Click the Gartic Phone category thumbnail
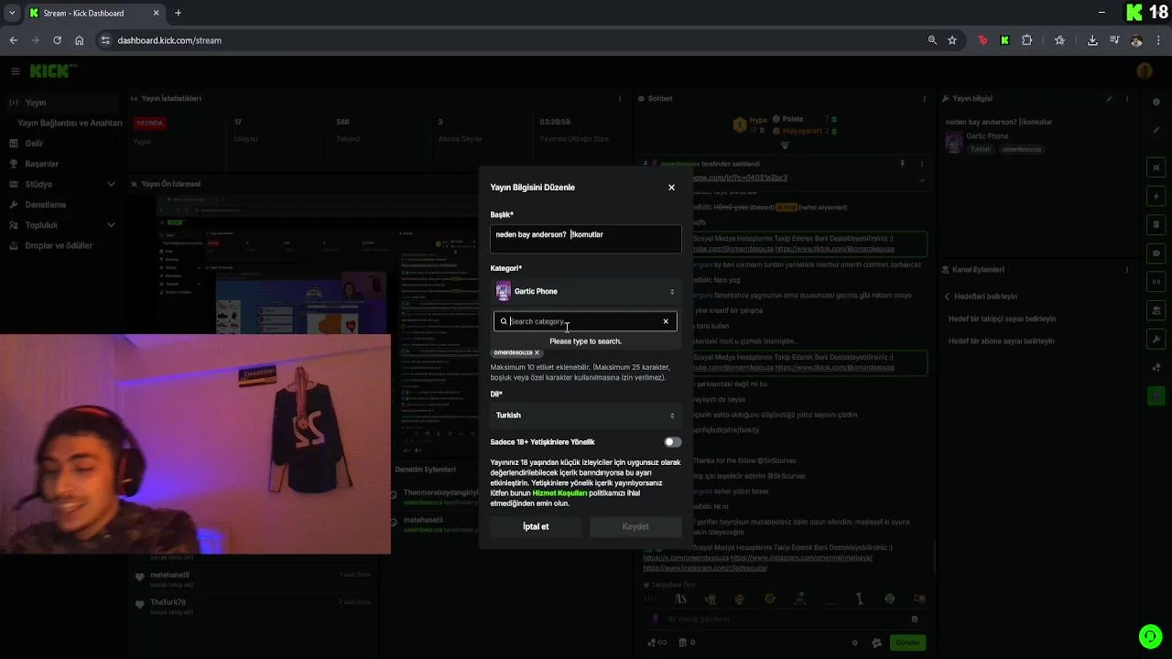 pos(504,291)
